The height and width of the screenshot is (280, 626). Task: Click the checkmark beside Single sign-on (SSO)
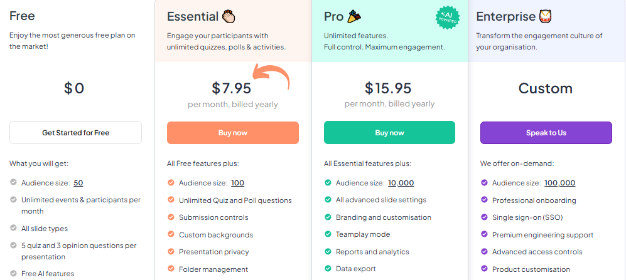(484, 217)
